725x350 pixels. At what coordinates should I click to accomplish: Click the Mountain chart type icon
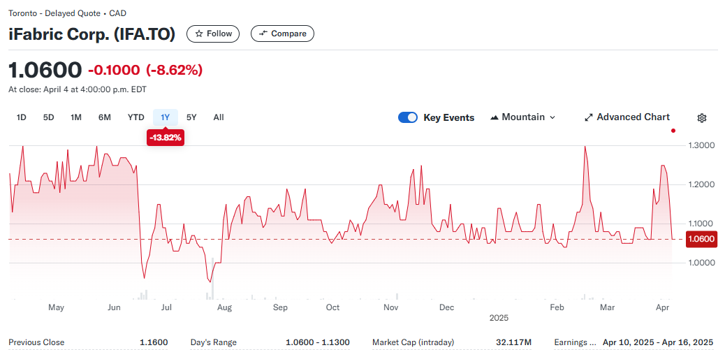[x=495, y=117]
